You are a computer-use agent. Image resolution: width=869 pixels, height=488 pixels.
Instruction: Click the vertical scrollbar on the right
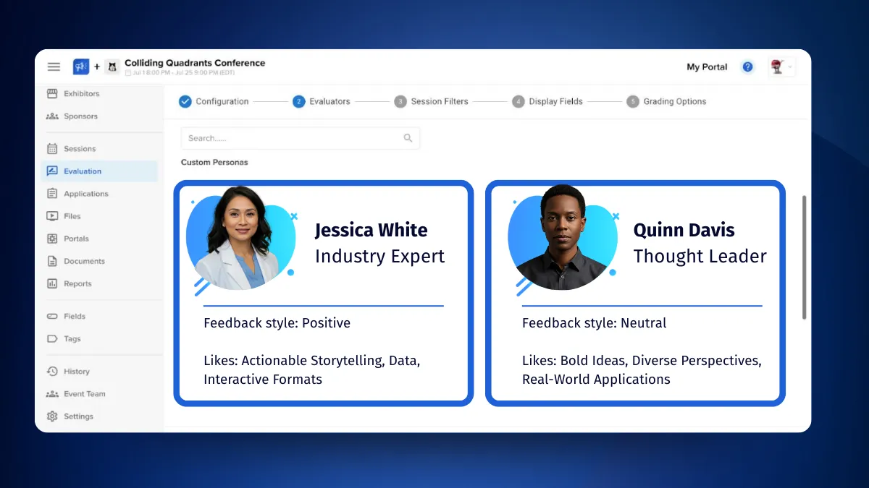pos(804,257)
